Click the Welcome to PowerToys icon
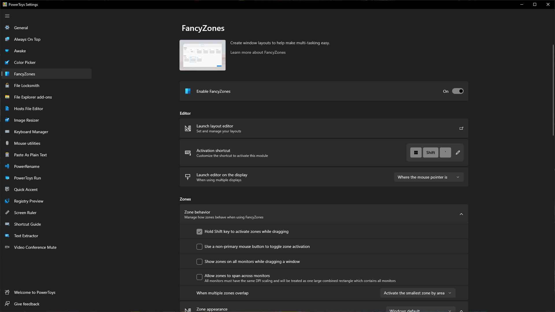 pos(7,292)
